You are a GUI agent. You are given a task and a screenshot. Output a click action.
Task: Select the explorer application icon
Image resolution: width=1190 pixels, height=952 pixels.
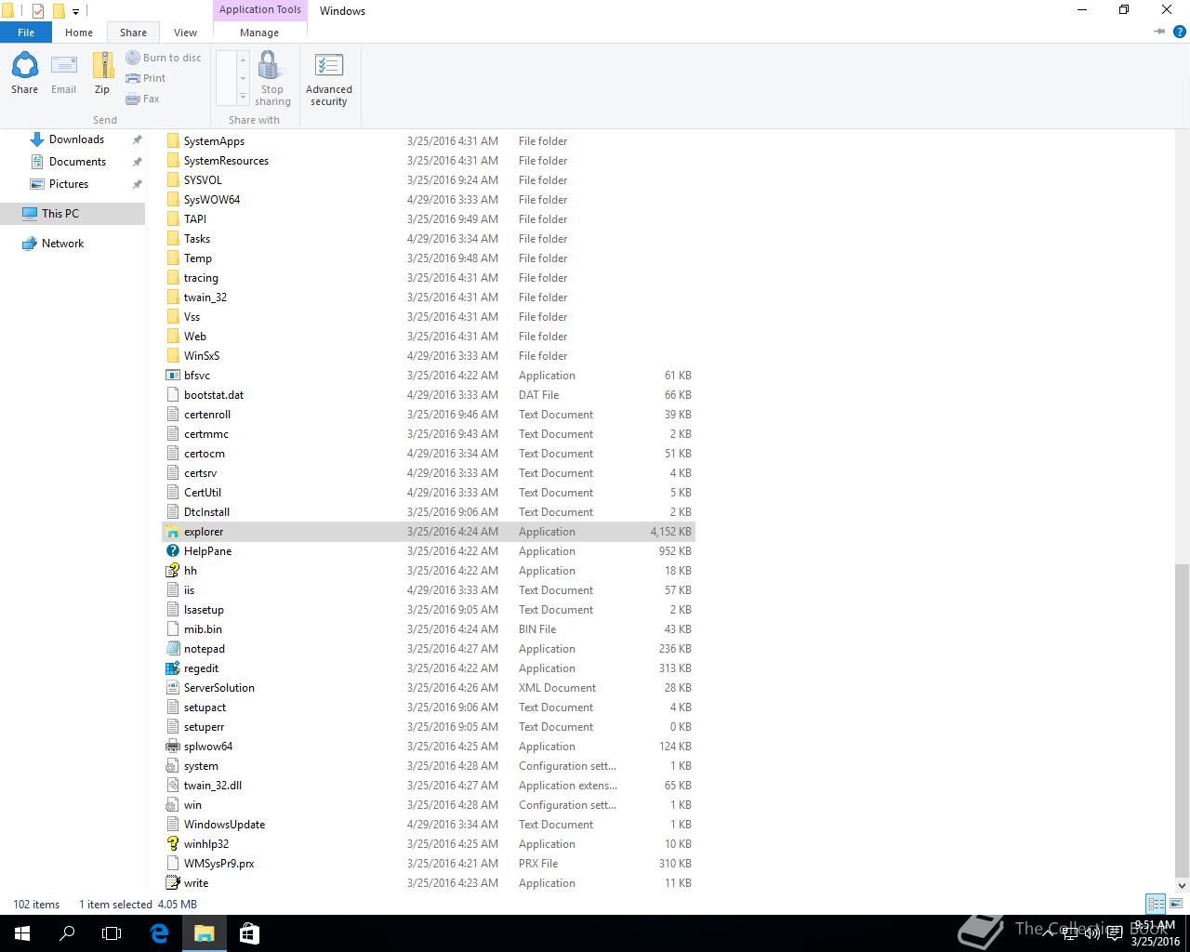[173, 532]
